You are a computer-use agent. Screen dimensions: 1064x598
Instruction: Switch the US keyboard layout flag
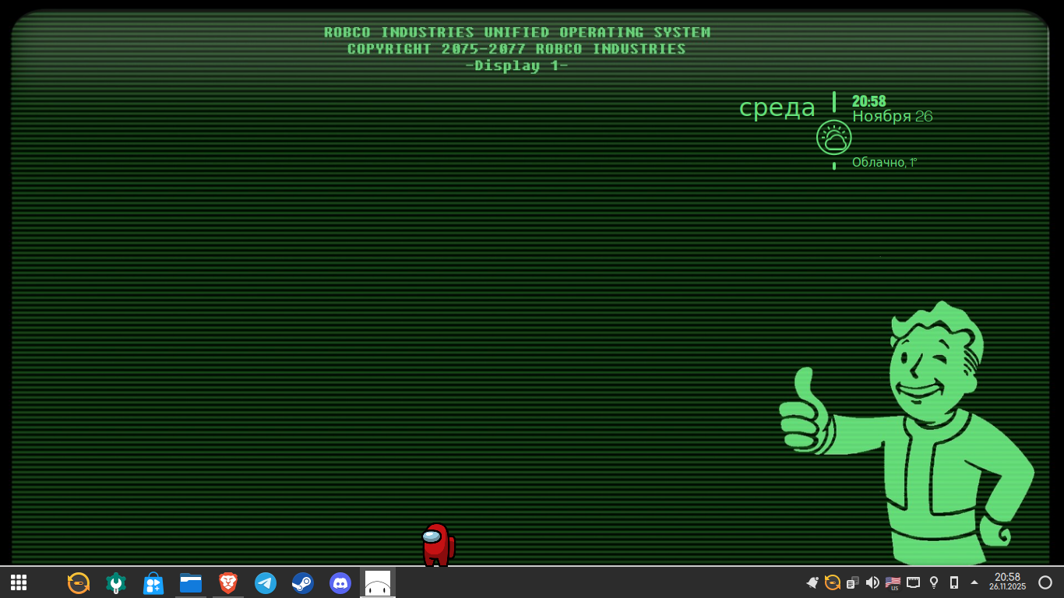point(893,582)
